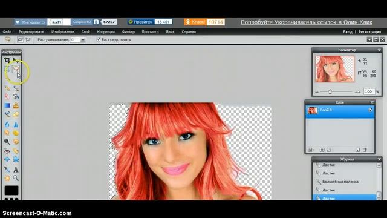Select the Sharpen tool
387x218 pixels.
pos(16,124)
